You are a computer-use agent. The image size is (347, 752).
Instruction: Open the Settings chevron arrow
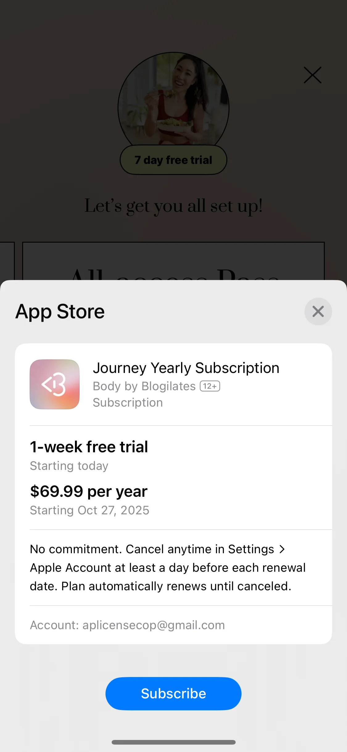click(x=282, y=549)
